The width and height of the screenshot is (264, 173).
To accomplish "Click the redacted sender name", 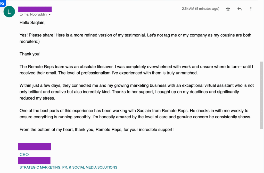I will [x=35, y=9].
